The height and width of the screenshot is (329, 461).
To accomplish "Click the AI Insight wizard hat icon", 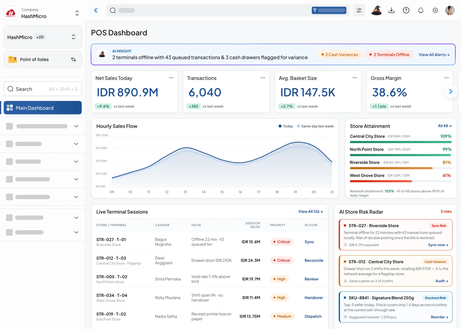I will point(102,54).
